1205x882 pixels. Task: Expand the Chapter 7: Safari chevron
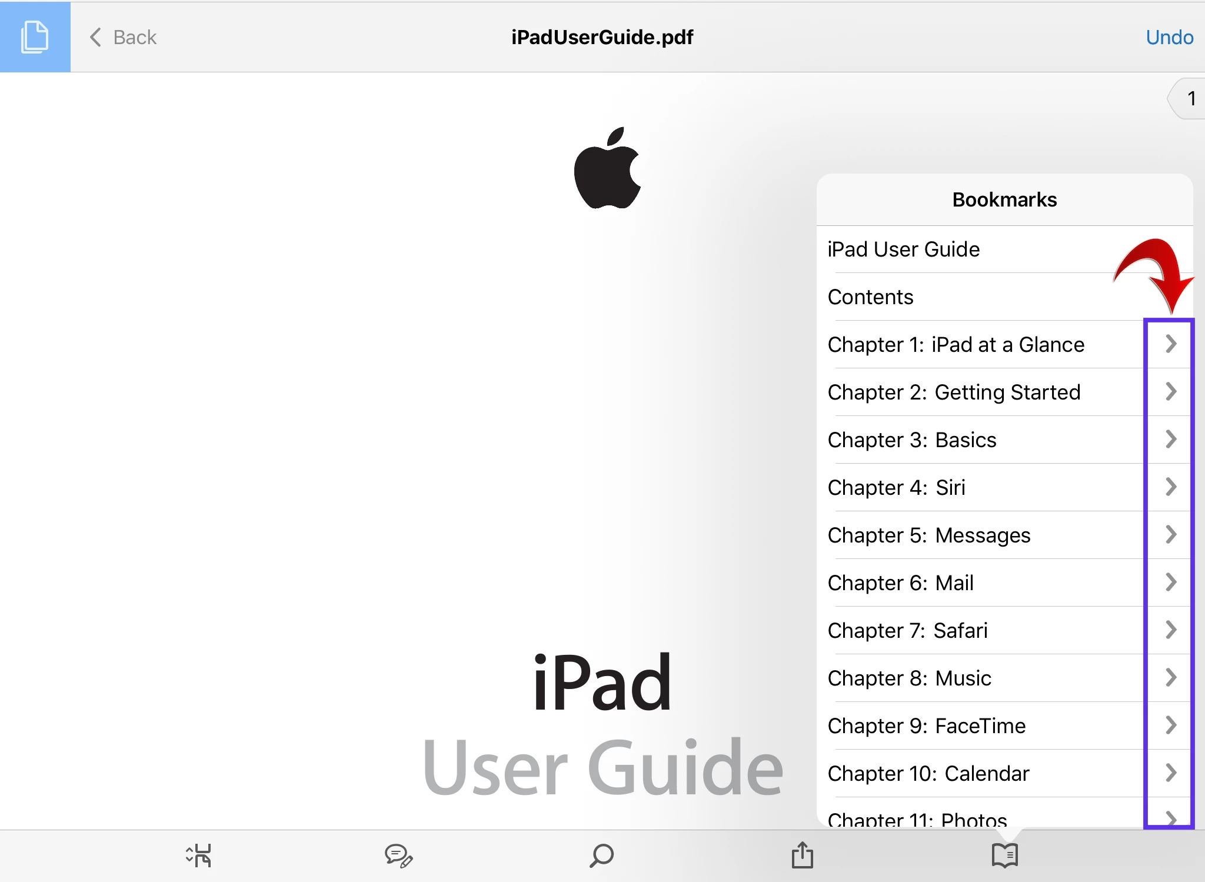point(1170,630)
